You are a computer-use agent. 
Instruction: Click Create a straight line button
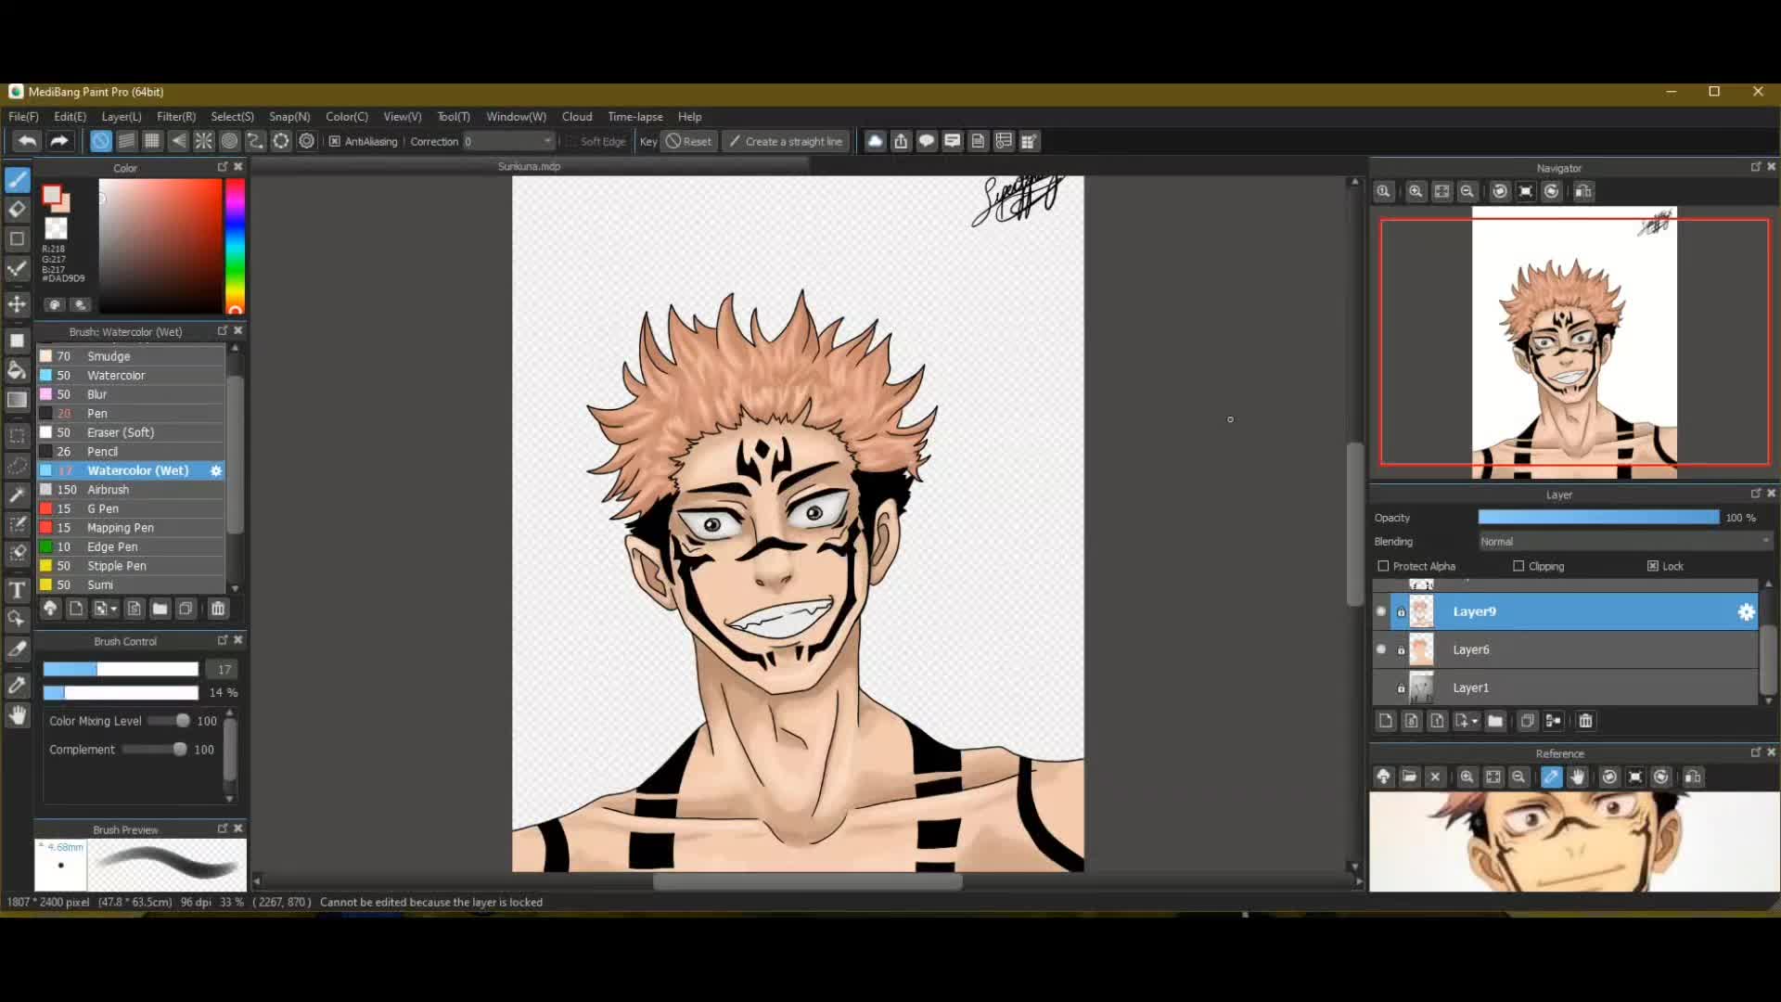point(786,141)
